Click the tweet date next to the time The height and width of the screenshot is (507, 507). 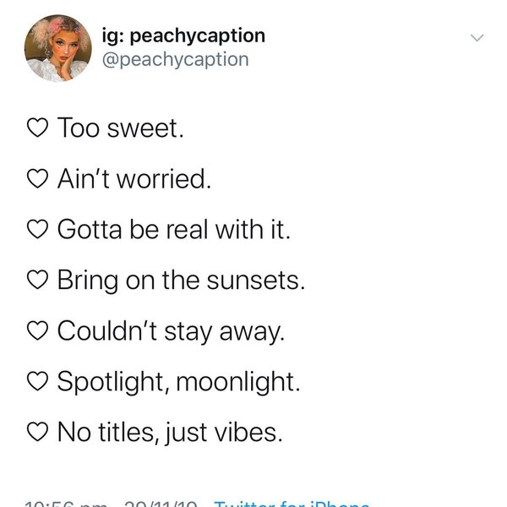coord(161,503)
